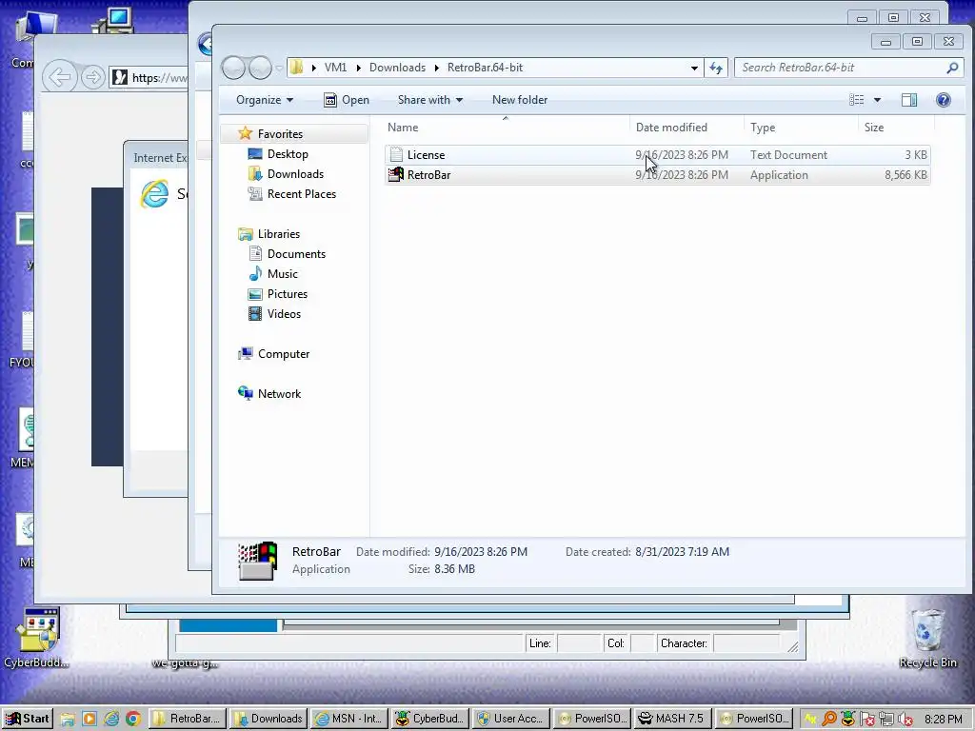Viewport: 975px width, 731px height.
Task: Sort by Date modified column header
Action: (686, 128)
